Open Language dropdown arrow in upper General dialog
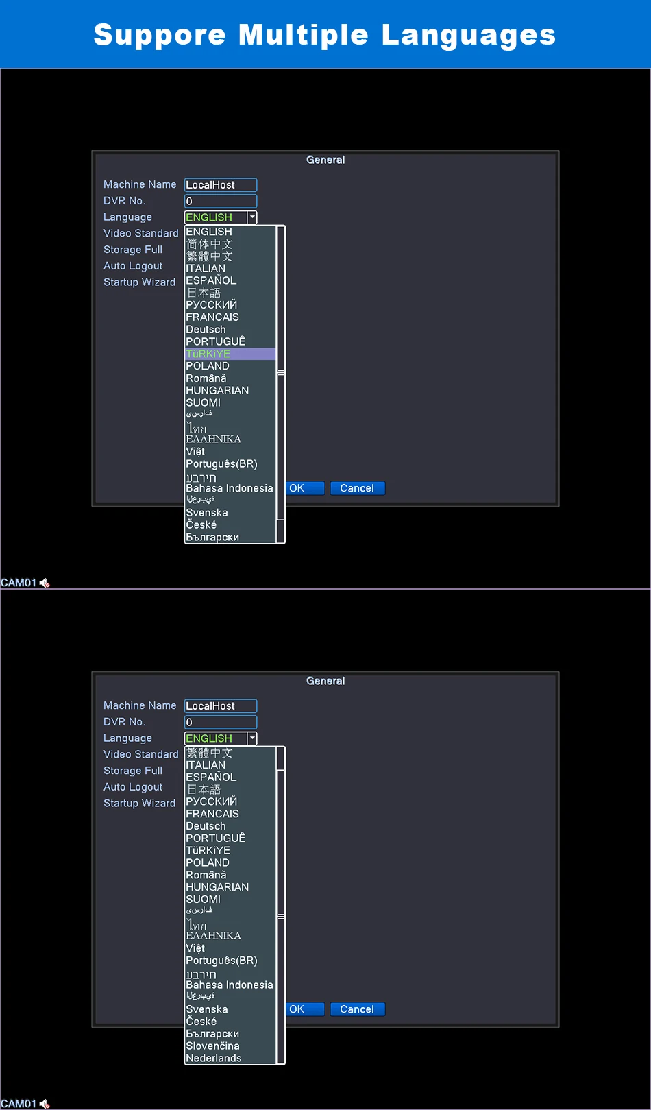The width and height of the screenshot is (651, 1110). point(252,217)
